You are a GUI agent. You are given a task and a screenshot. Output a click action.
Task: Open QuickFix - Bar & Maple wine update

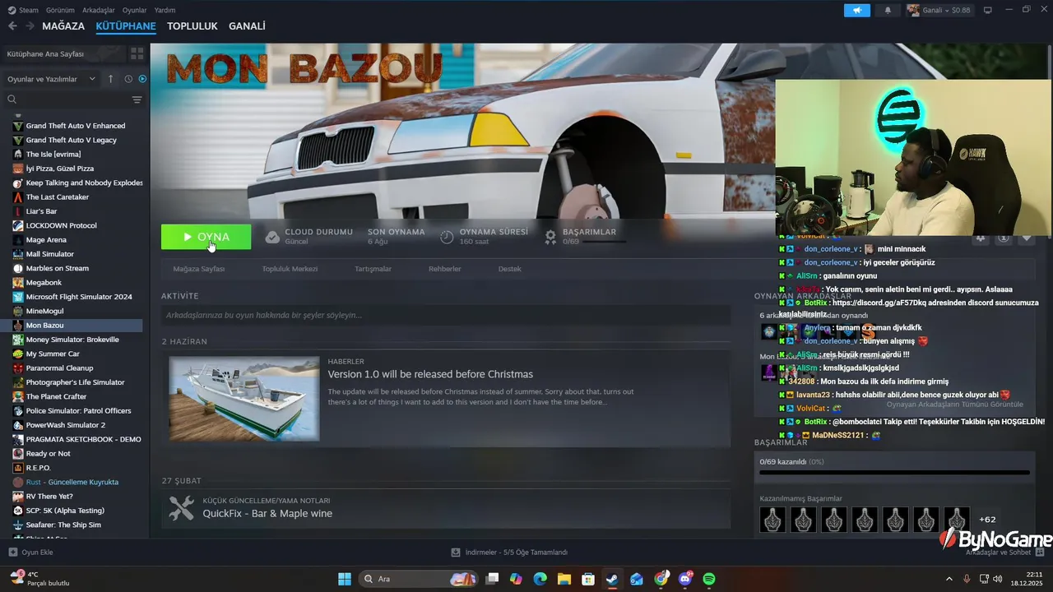coord(267,514)
